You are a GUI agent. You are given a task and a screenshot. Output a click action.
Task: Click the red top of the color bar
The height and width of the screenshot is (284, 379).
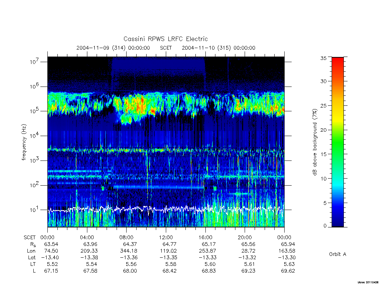(338, 60)
